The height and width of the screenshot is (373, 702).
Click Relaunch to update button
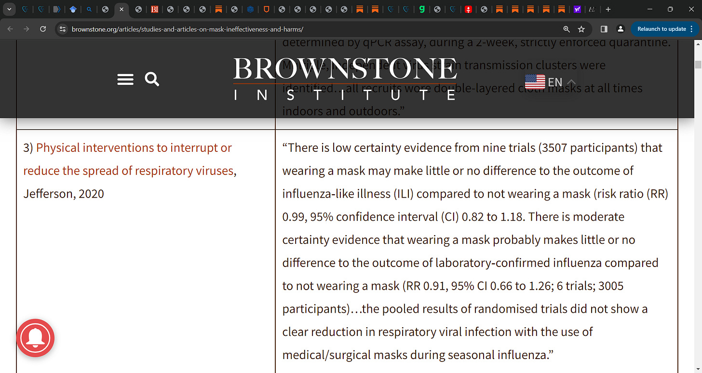(661, 29)
